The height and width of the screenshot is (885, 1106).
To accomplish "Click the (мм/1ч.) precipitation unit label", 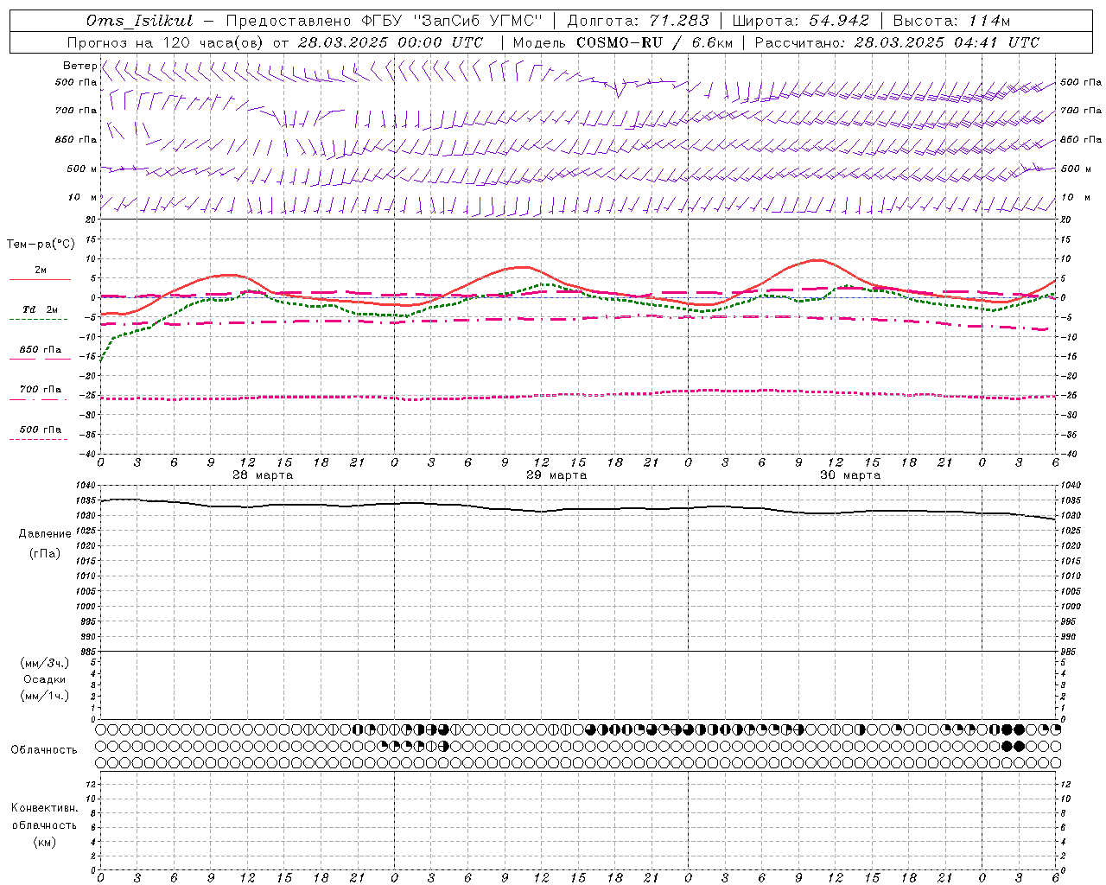I will pyautogui.click(x=44, y=696).
